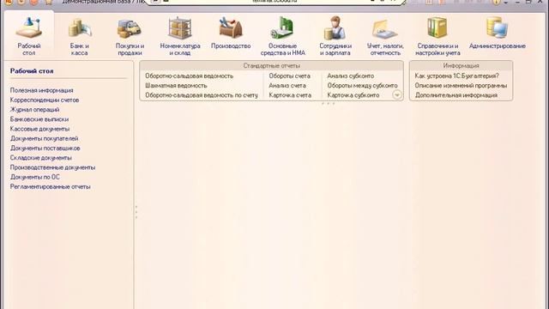Open Оборотно-сальдовая ведомость по счету report
The height and width of the screenshot is (309, 549).
coord(202,95)
